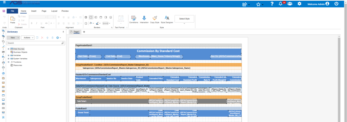Screen dimensions: 347x122
Task: Switch to the Preview ribbon tab
Action: (65, 11)
